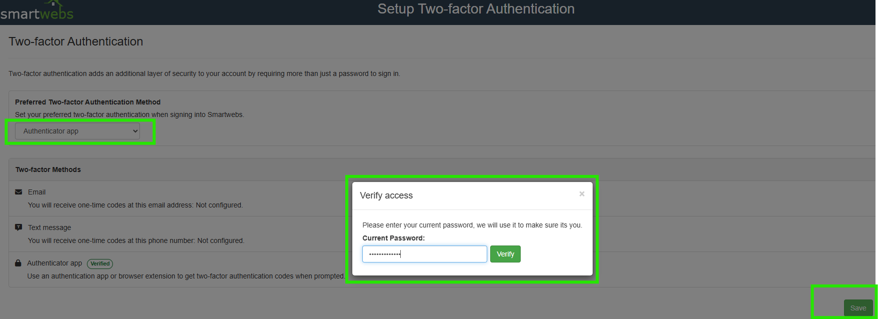Image resolution: width=878 pixels, height=319 pixels.
Task: Focus the Current Password field
Action: 424,254
